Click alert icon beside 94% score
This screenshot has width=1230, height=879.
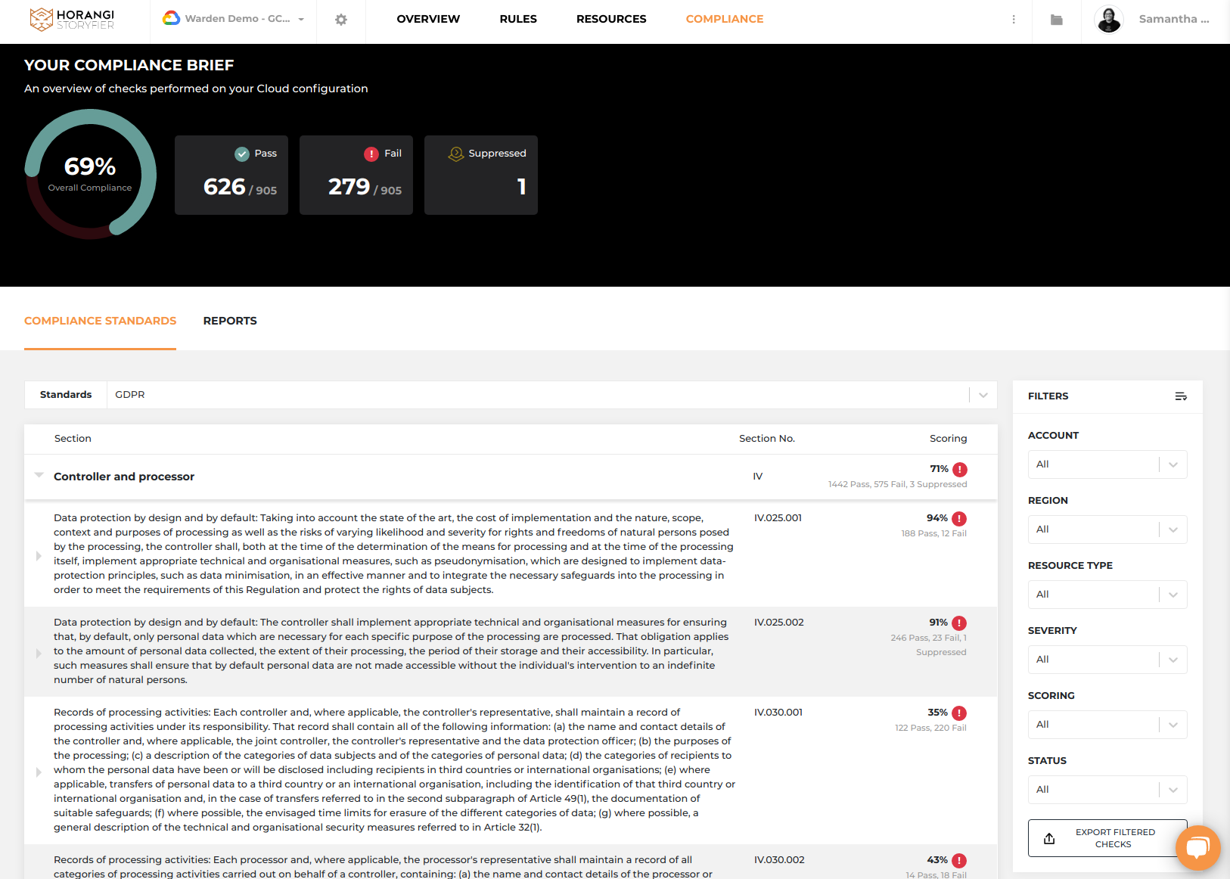959,519
